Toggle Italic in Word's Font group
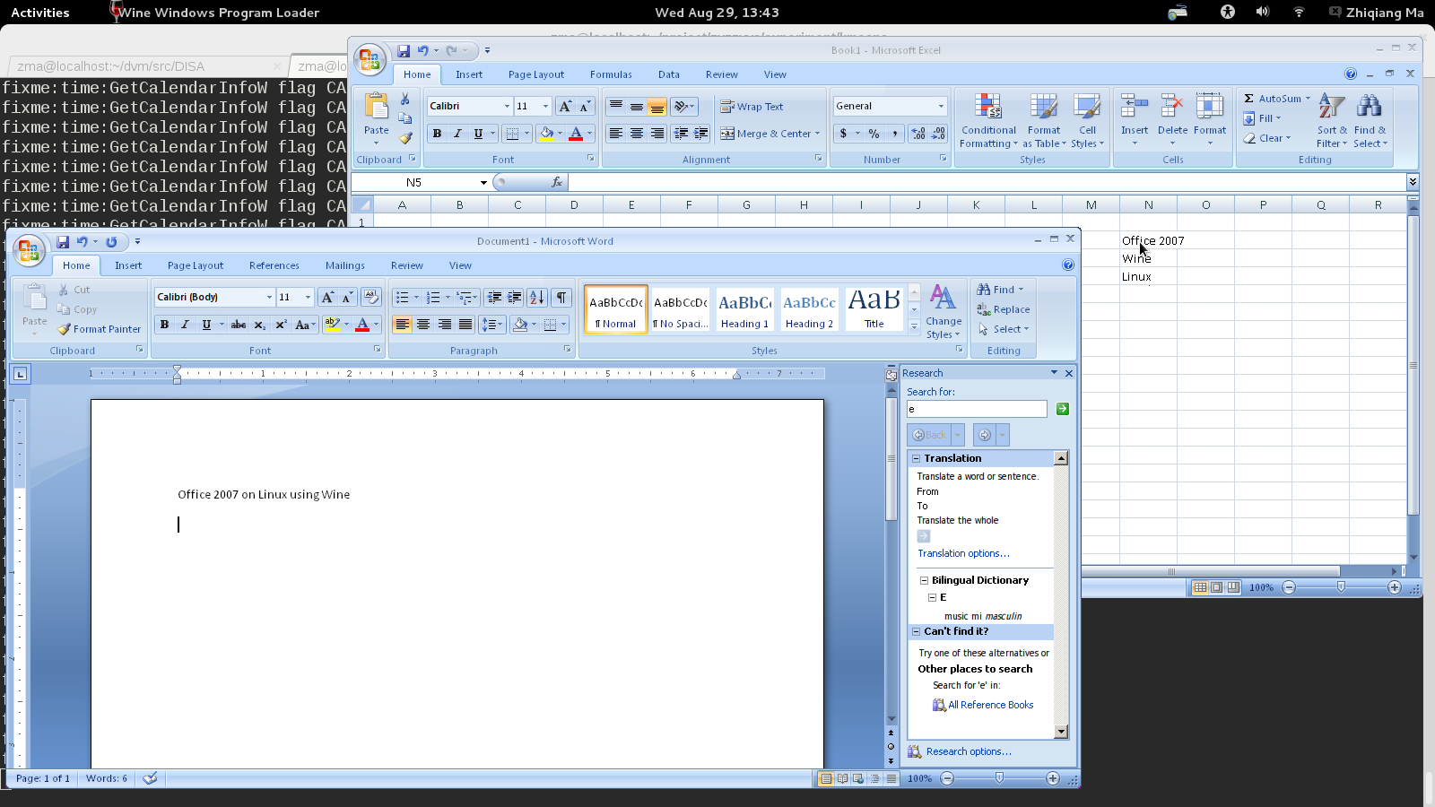Screen dimensions: 1435x807 pos(185,325)
